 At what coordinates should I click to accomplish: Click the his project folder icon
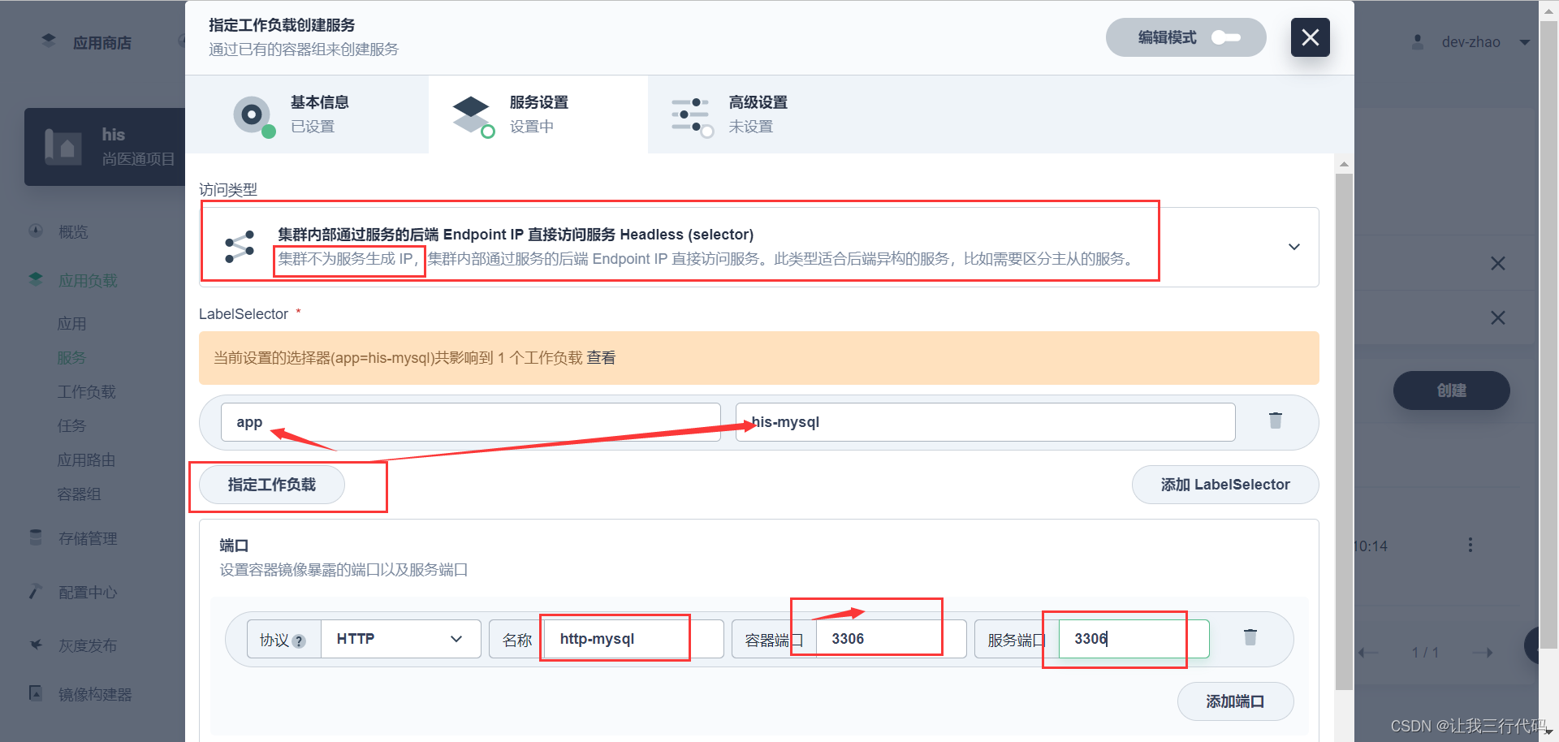point(63,147)
